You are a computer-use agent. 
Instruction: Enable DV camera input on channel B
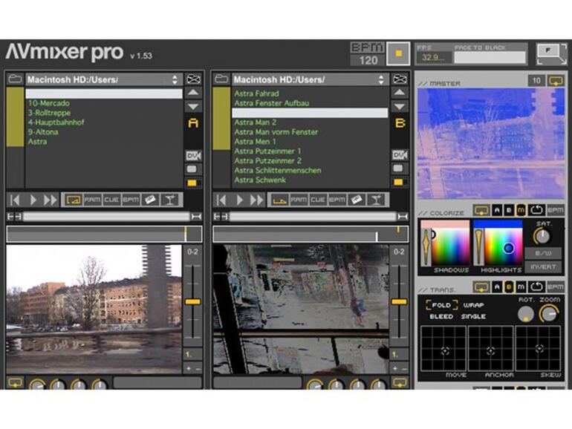click(400, 155)
